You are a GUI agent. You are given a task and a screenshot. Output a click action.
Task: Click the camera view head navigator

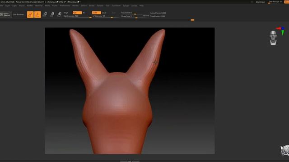tap(273, 38)
